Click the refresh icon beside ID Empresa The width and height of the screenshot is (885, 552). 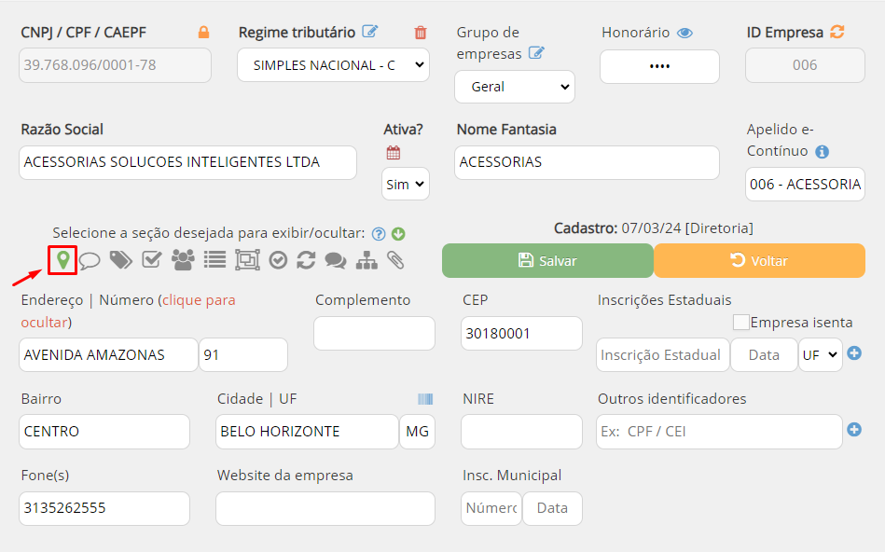[837, 32]
